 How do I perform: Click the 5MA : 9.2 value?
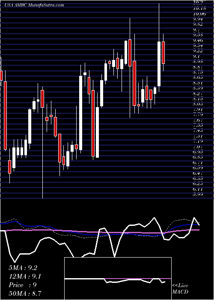(x=23, y=268)
